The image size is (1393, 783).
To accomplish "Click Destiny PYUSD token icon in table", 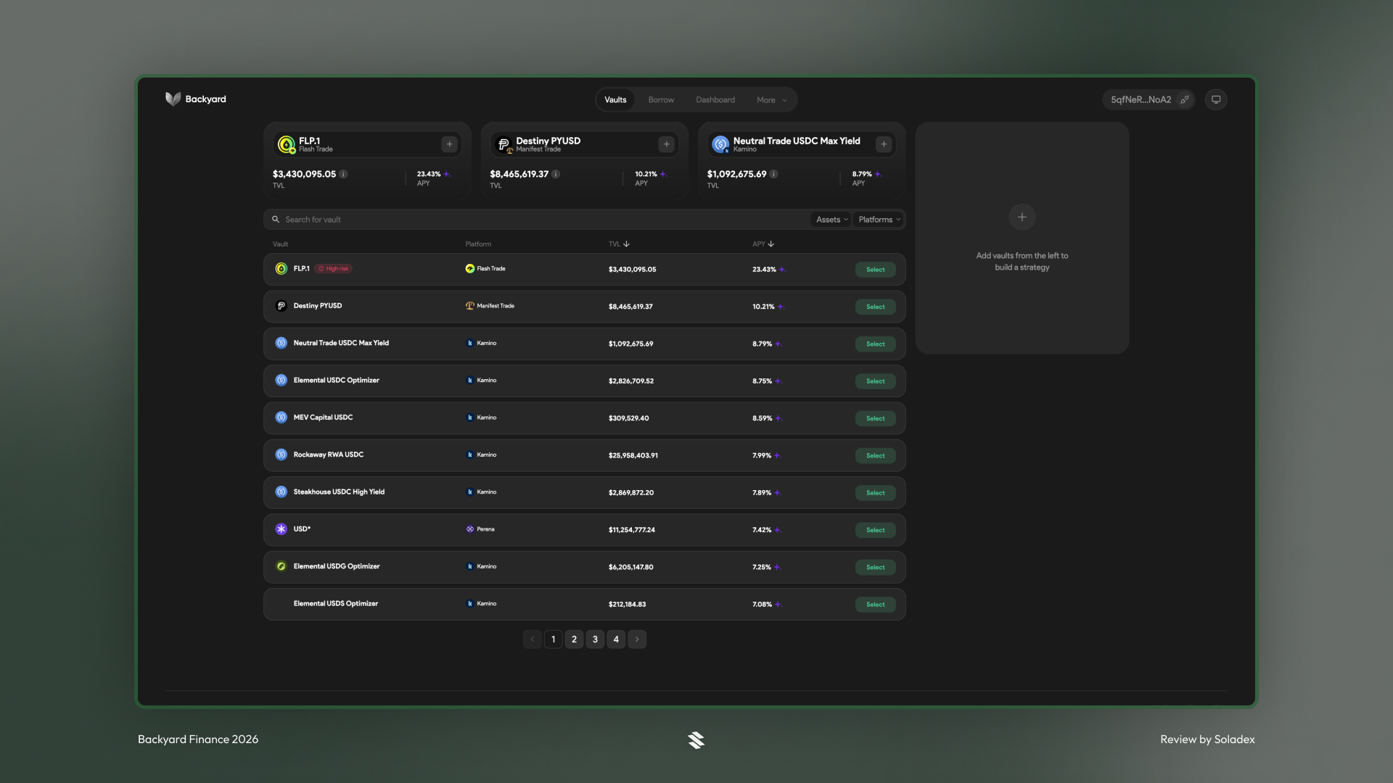I will pos(282,306).
